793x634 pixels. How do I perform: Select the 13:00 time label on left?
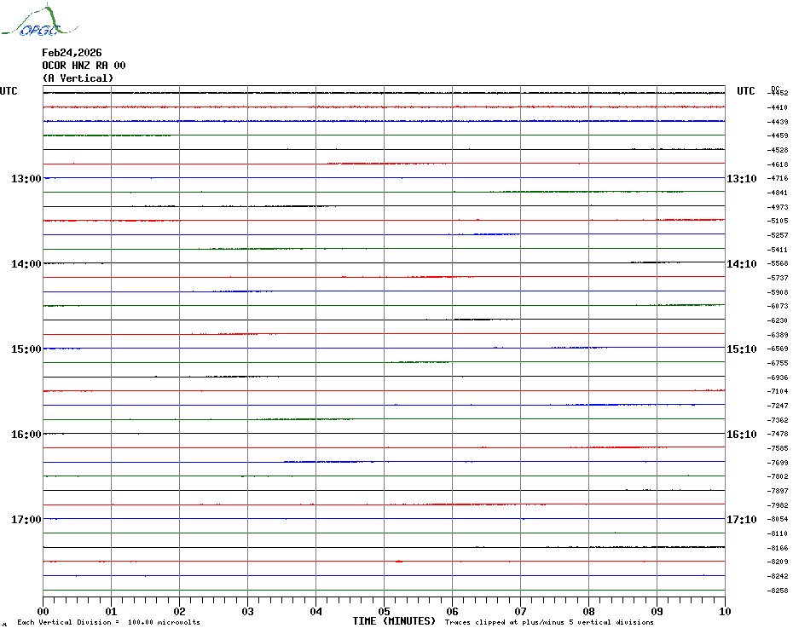point(26,179)
